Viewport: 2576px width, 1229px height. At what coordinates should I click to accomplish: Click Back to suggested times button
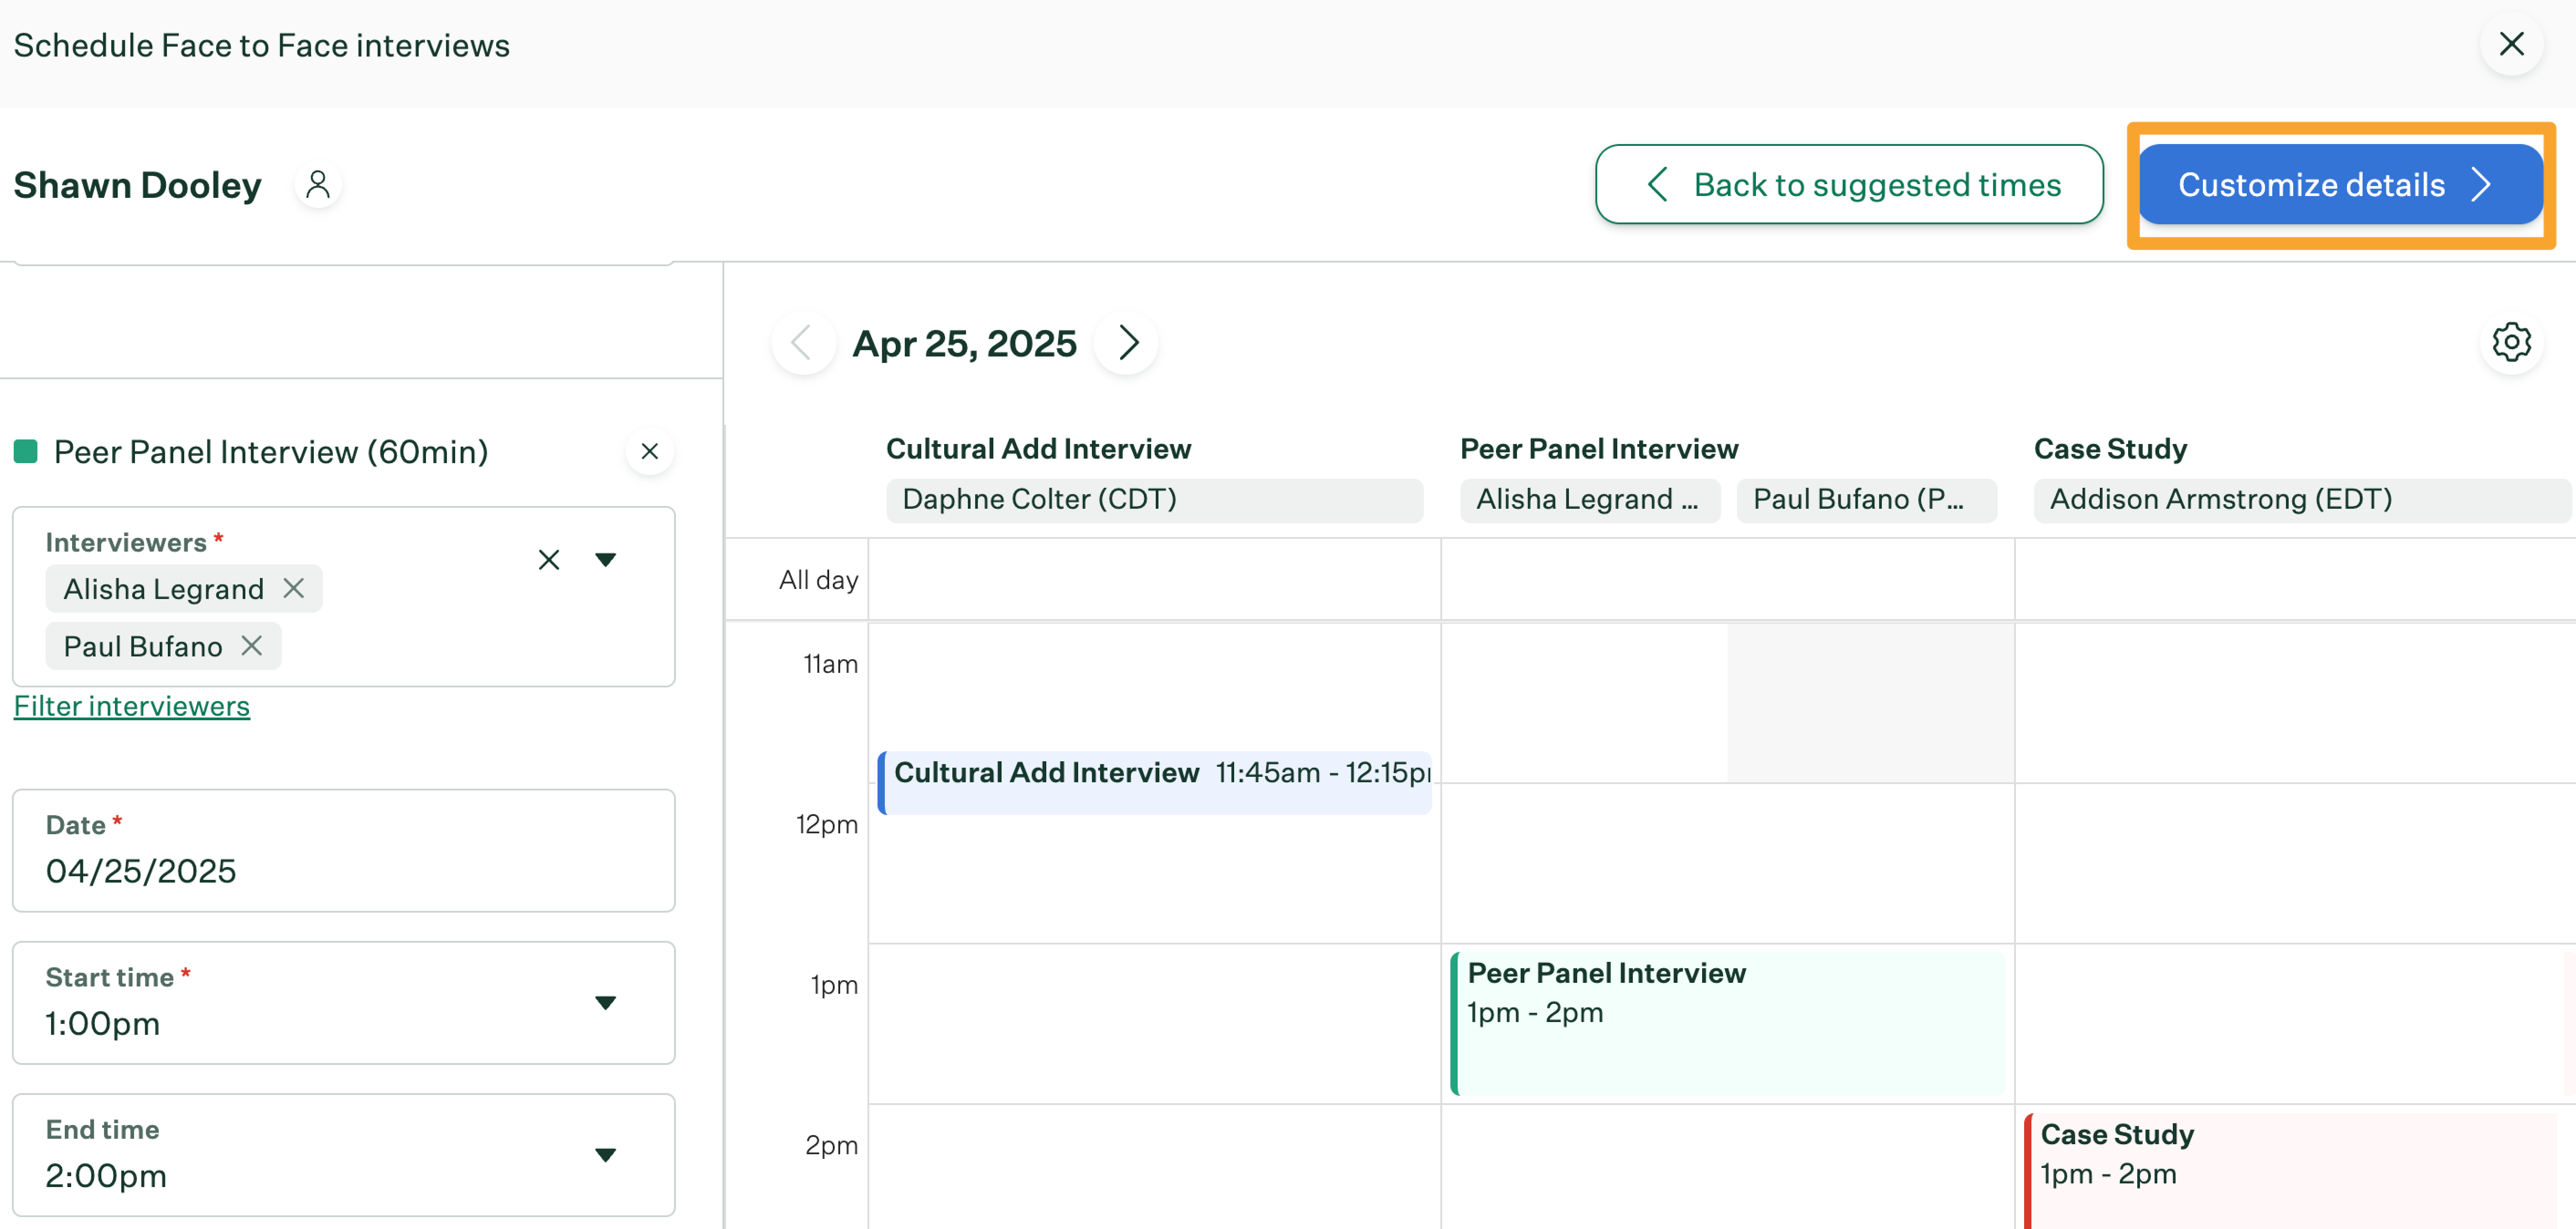tap(1849, 185)
